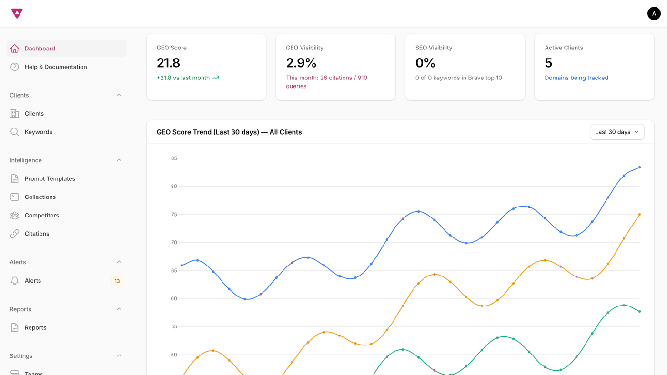Collapse the Intelligence section
The image size is (667, 375).
[x=119, y=160]
